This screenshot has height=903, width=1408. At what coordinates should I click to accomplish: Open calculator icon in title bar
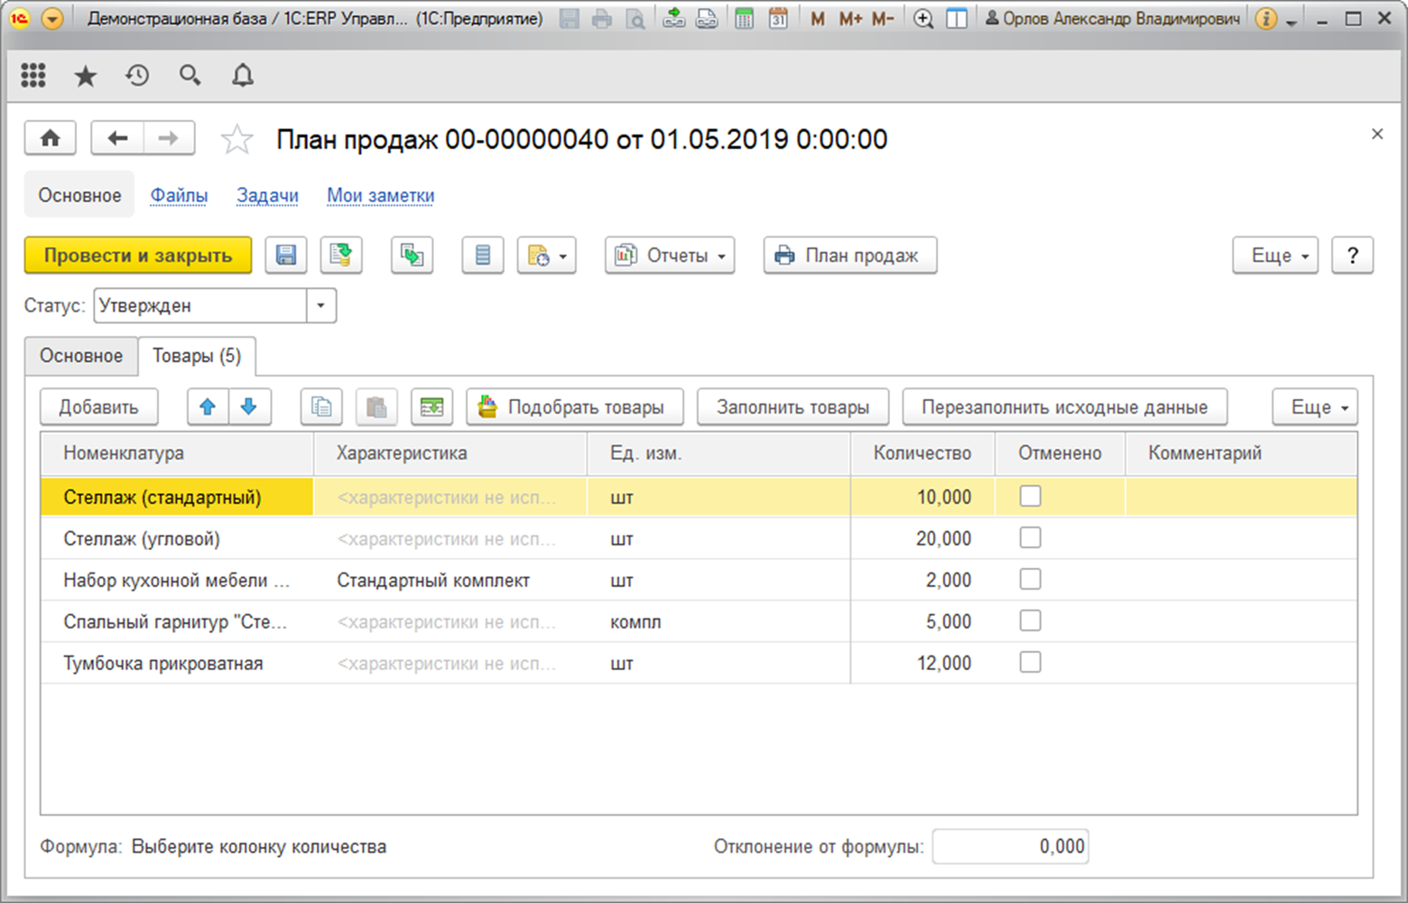[744, 18]
